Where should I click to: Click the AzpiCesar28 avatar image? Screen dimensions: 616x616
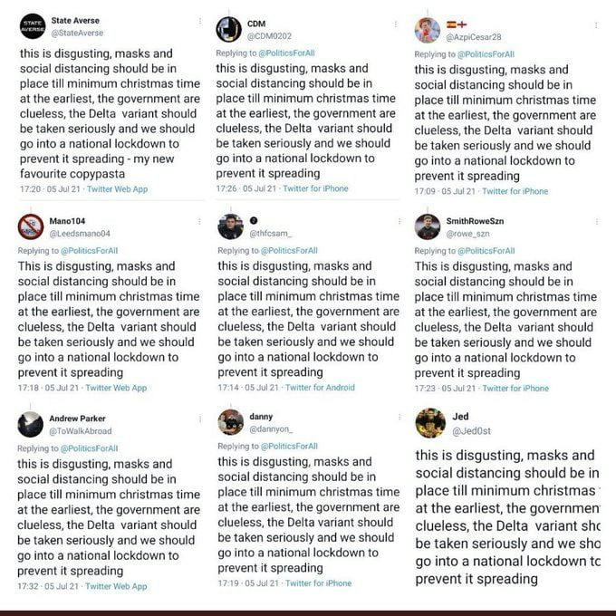tap(428, 30)
